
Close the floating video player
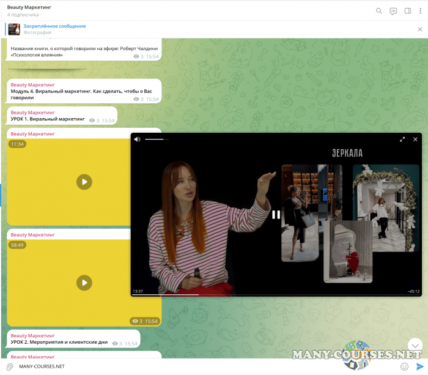tap(415, 139)
